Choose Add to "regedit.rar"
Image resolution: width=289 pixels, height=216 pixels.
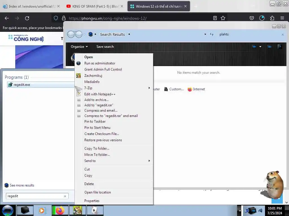coord(114,105)
